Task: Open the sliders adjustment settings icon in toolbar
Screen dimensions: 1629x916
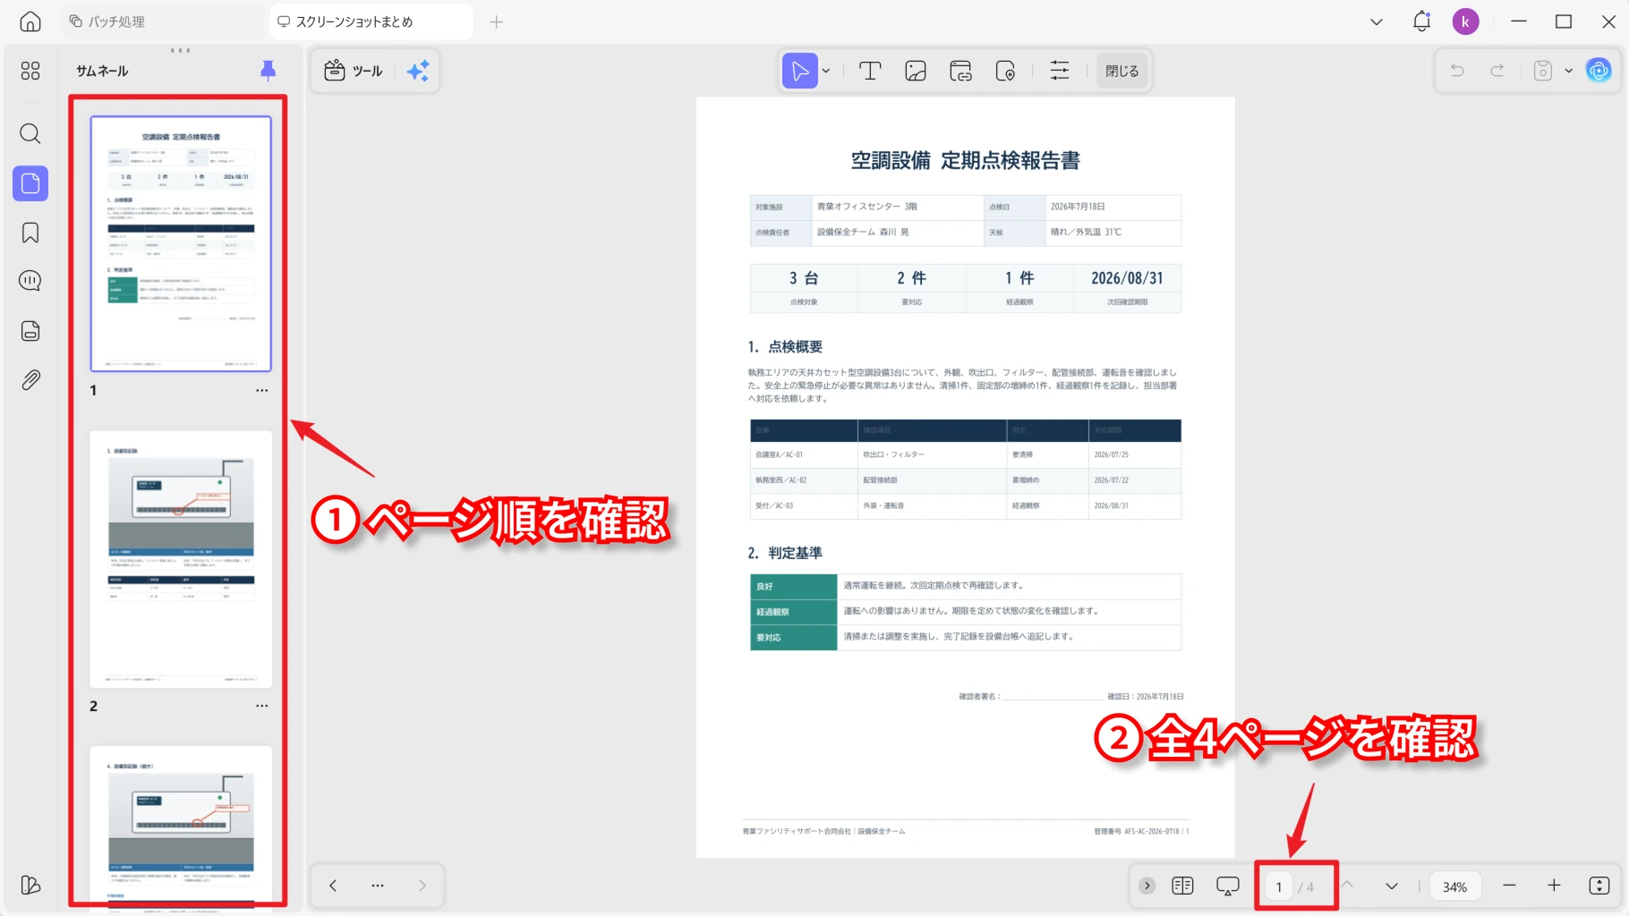Action: [x=1060, y=71]
